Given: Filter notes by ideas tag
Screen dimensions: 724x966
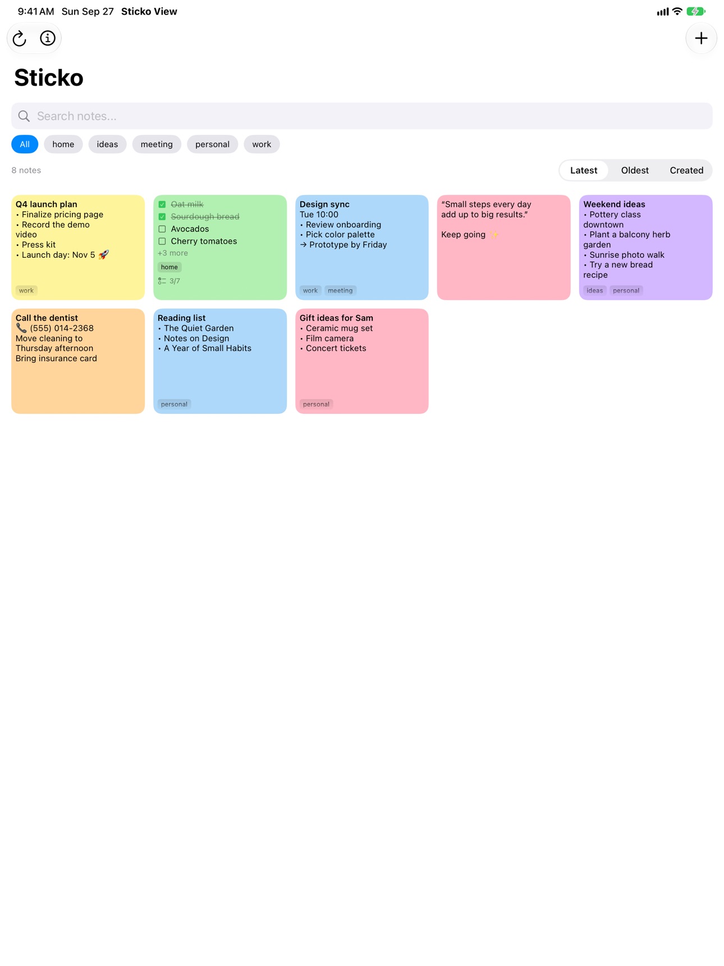Looking at the screenshot, I should [x=107, y=144].
